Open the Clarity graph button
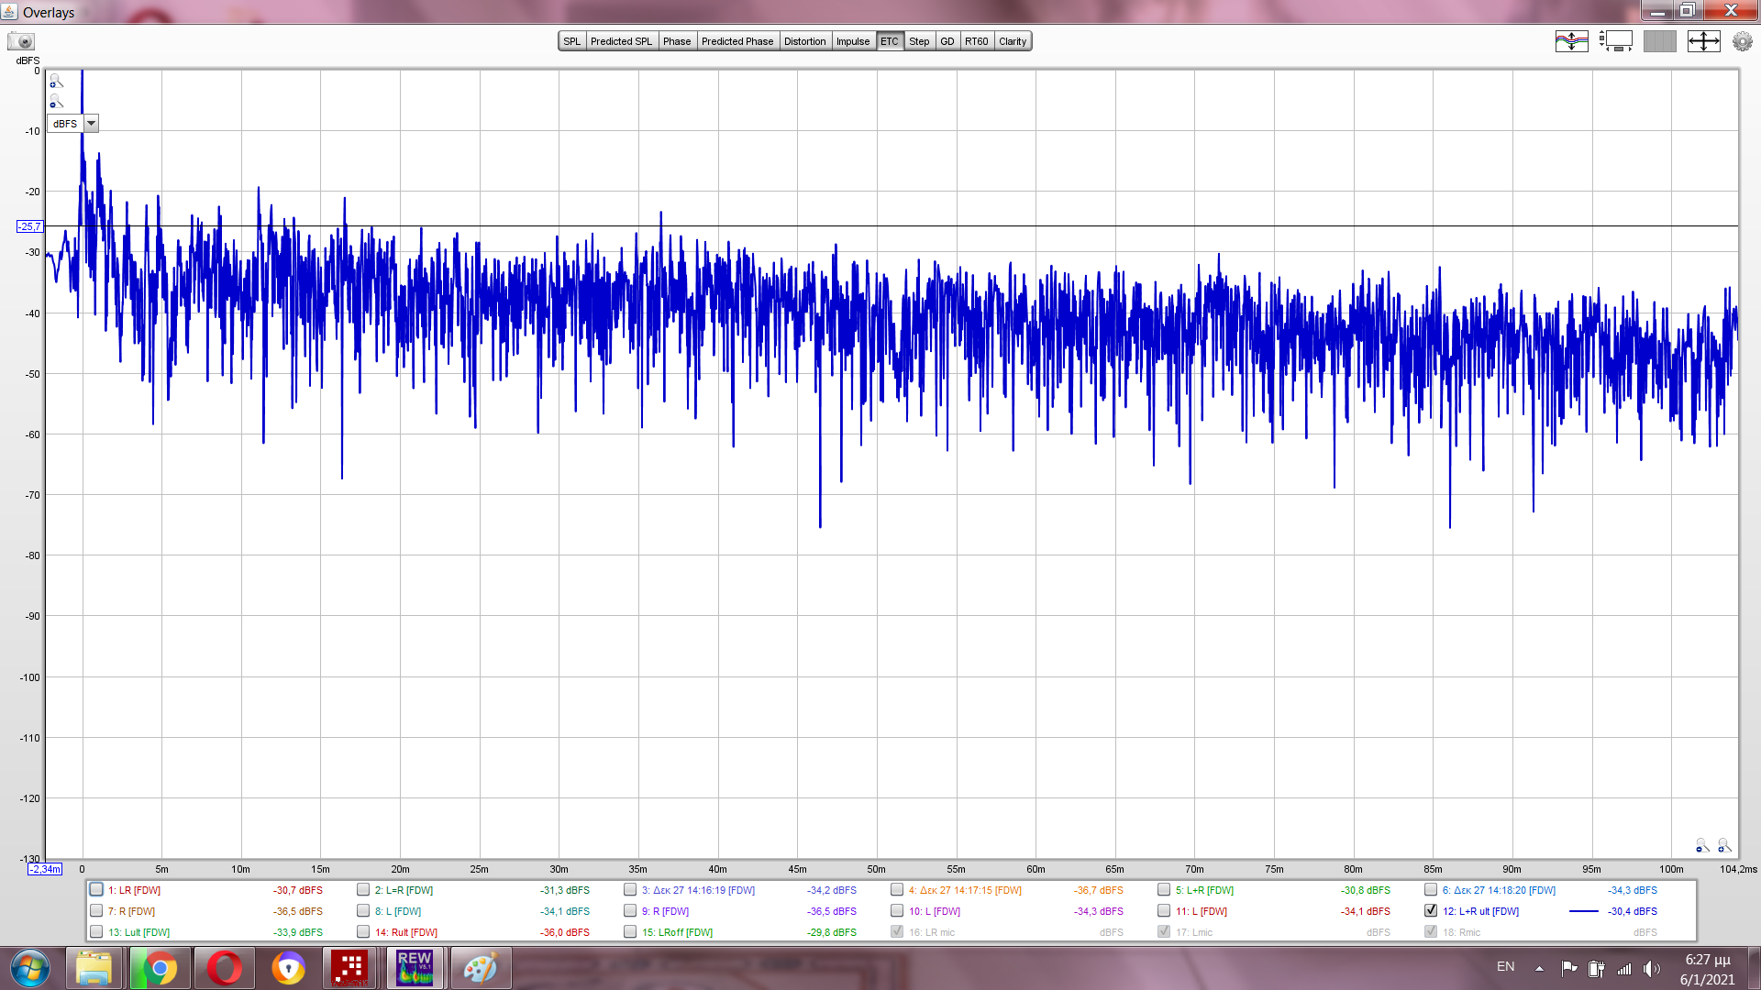1761x990 pixels. pyautogui.click(x=1013, y=41)
